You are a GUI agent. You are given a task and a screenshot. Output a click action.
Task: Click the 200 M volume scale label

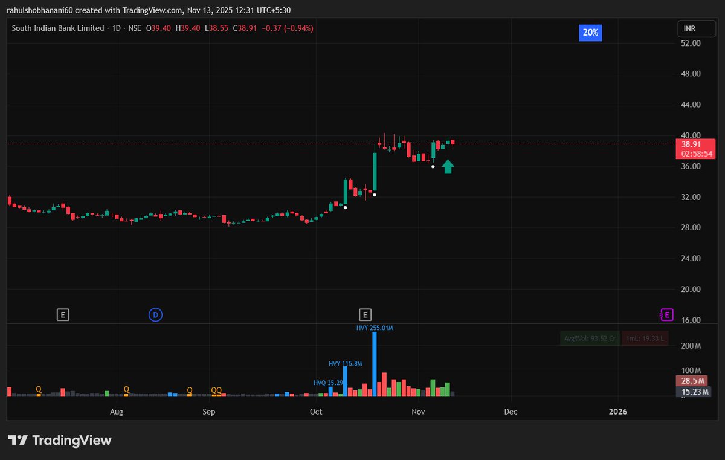[690, 346]
